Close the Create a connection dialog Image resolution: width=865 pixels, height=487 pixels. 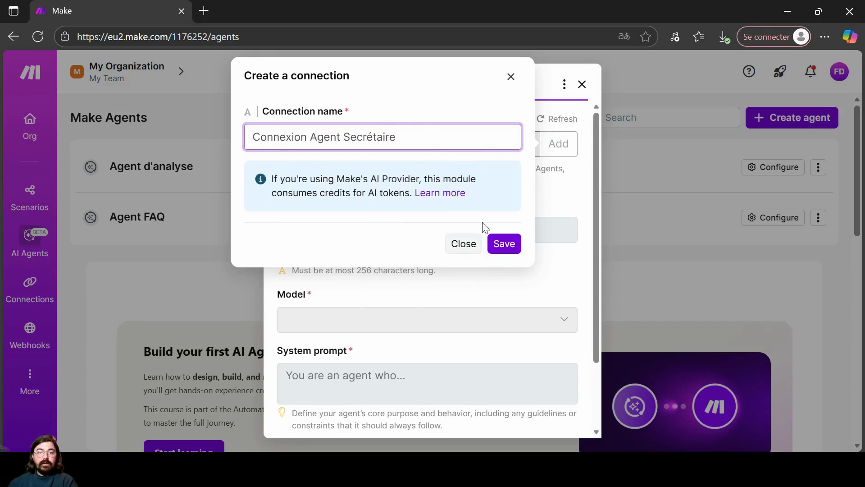[510, 77]
